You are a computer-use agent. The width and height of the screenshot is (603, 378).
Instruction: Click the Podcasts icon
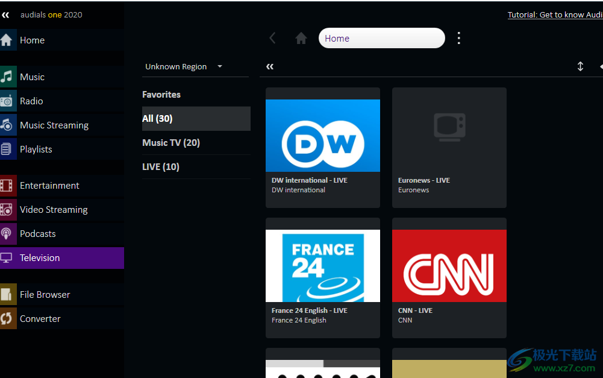(x=7, y=234)
